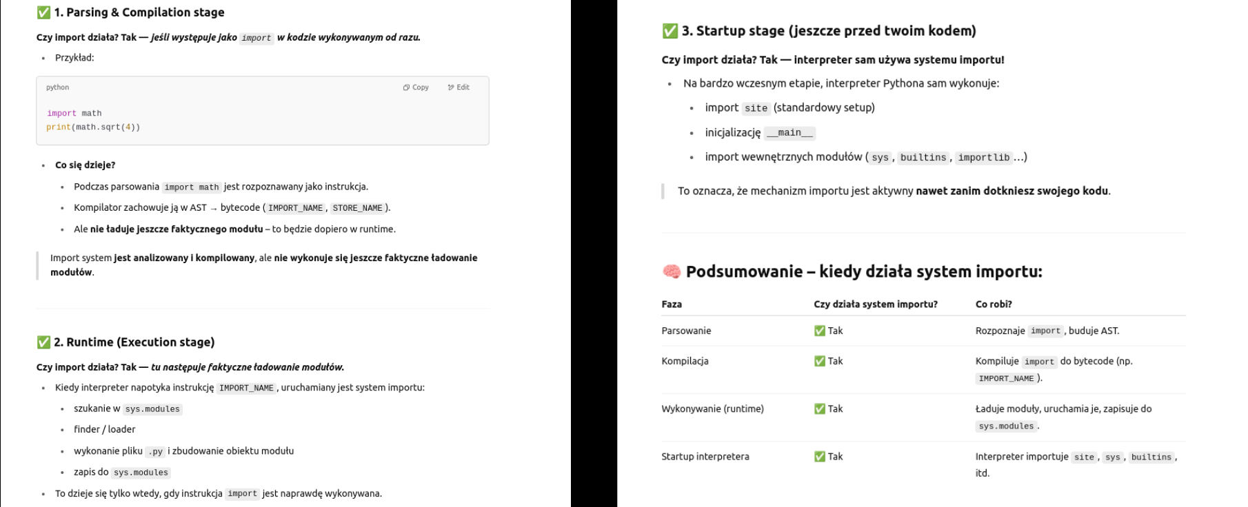The height and width of the screenshot is (507, 1248).
Task: Click the 'importlib' inline code chip
Action: (x=983, y=158)
